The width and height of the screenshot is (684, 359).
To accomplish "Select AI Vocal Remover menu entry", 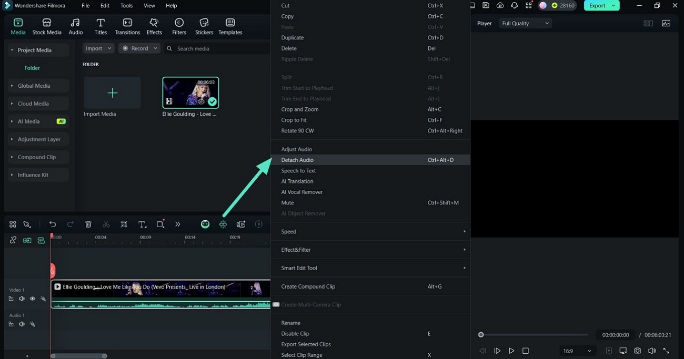I will coord(370,192).
